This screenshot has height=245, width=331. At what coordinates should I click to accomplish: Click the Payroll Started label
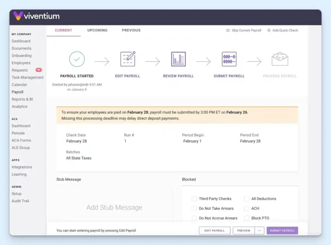tap(77, 76)
